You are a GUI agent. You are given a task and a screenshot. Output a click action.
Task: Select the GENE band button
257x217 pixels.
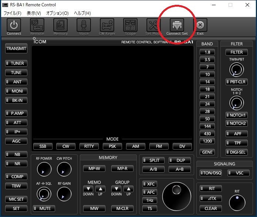pos(207,152)
